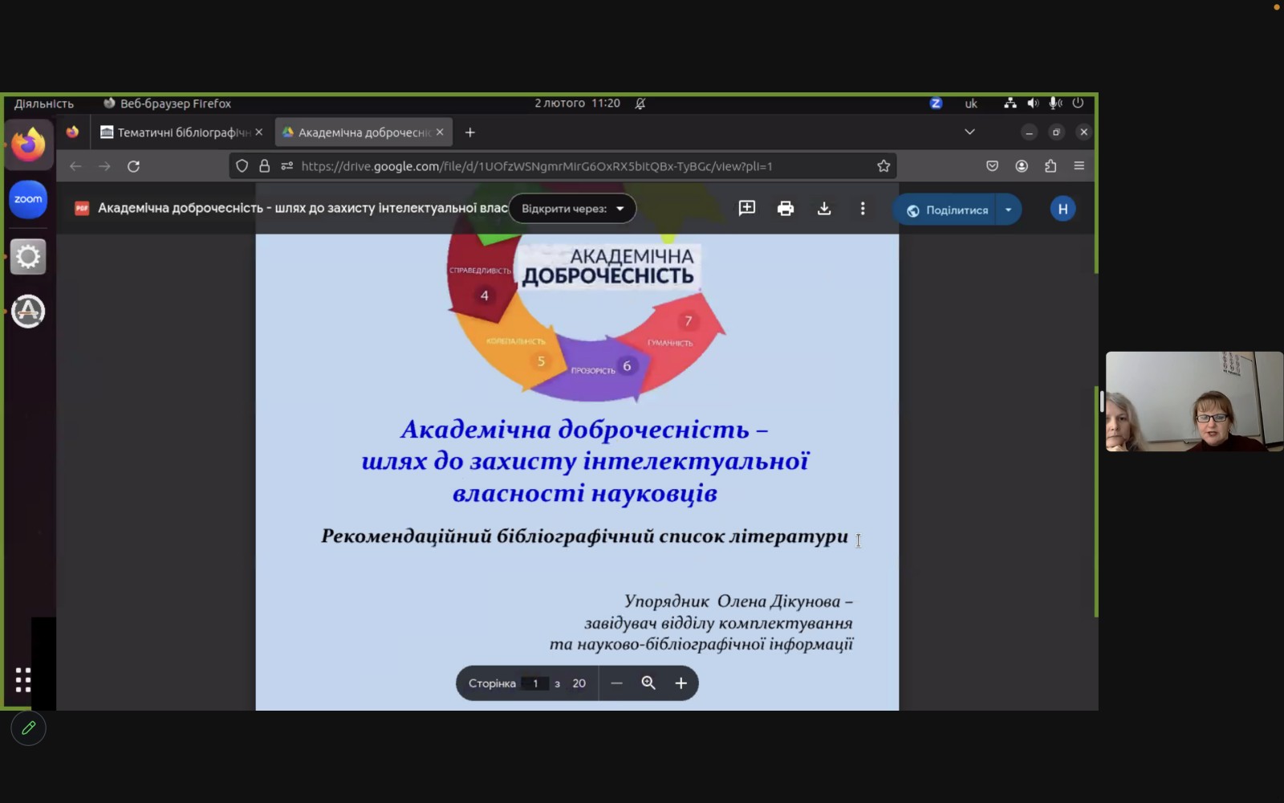Click 'Упорядник Олена Дікунова' text line
This screenshot has width=1284, height=803.
[x=738, y=601]
